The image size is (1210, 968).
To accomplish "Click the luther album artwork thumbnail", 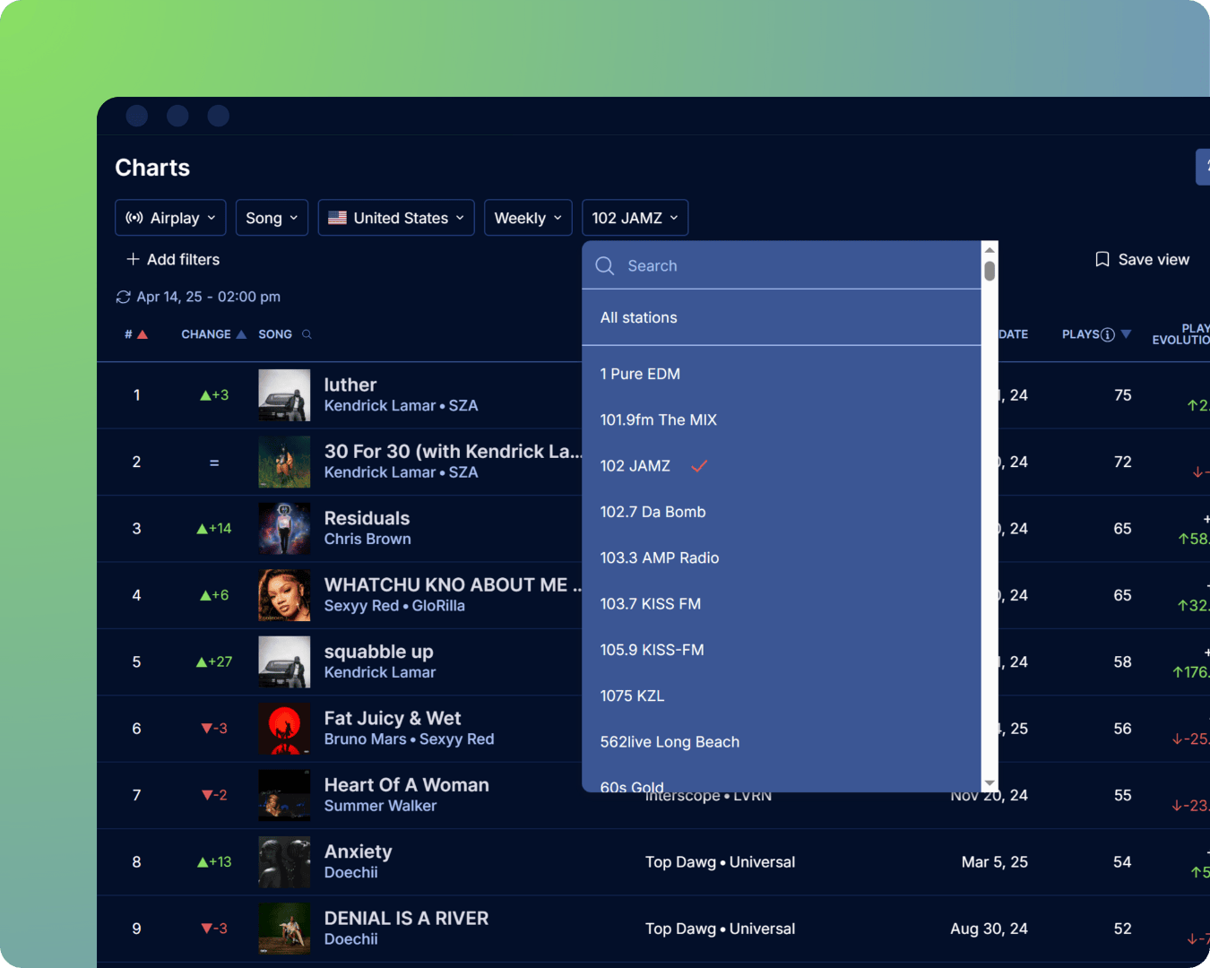I will (x=284, y=394).
